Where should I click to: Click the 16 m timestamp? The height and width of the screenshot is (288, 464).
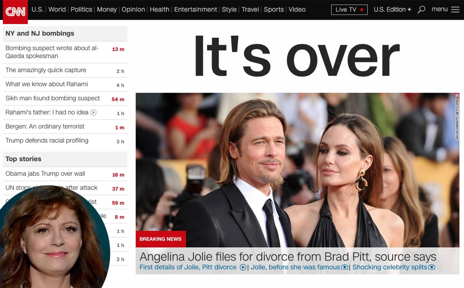click(x=118, y=175)
